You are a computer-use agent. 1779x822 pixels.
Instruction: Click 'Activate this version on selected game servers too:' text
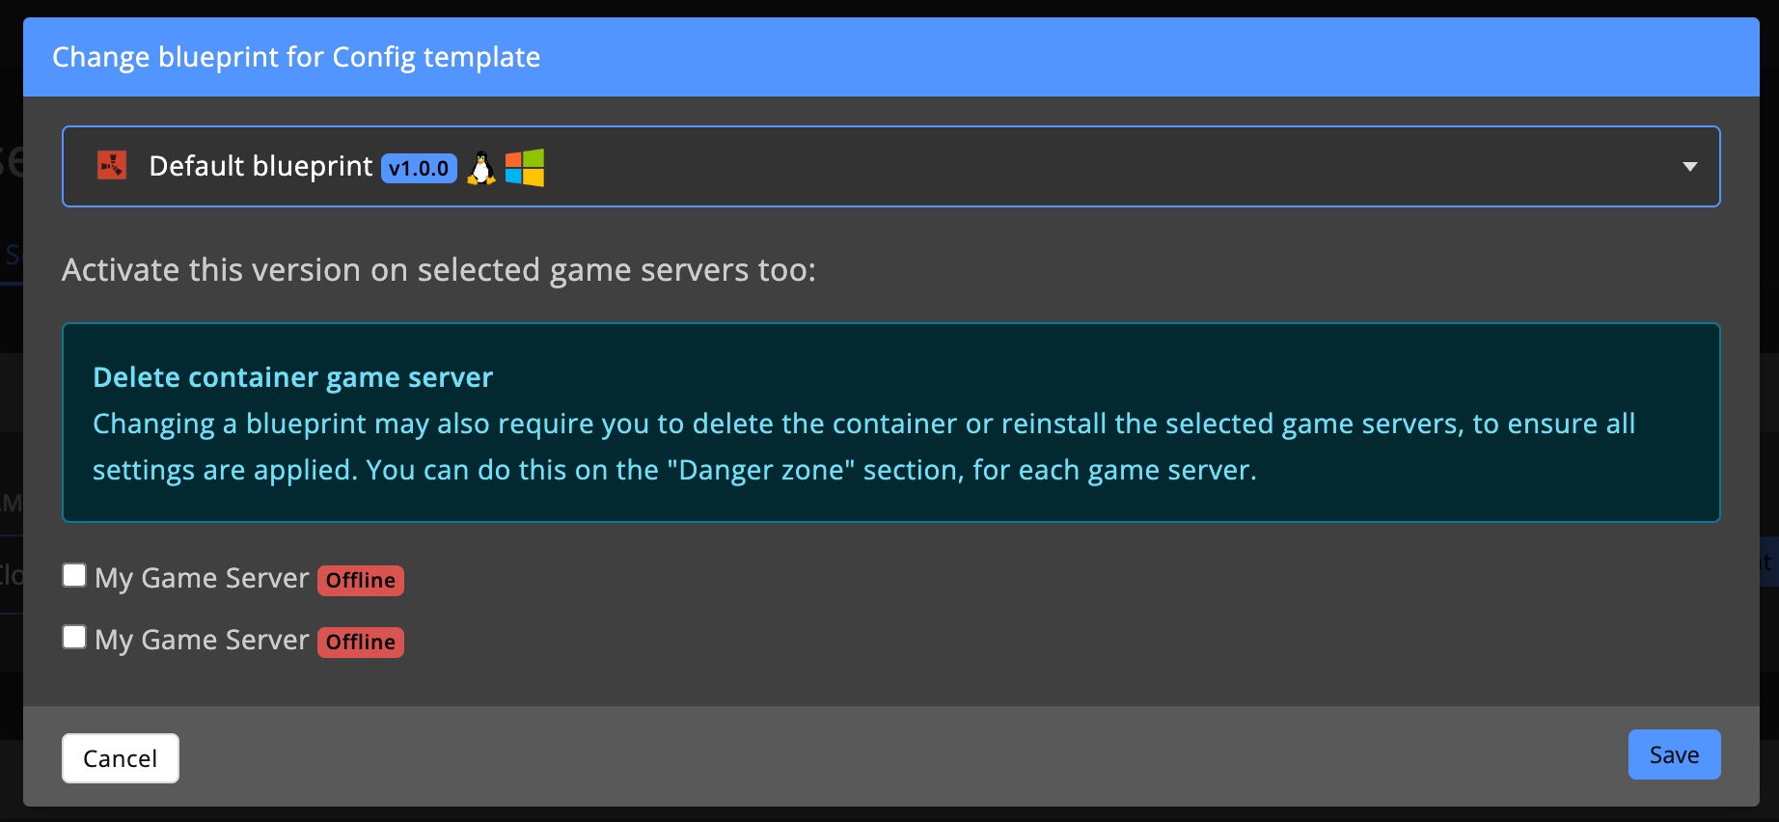(x=439, y=270)
